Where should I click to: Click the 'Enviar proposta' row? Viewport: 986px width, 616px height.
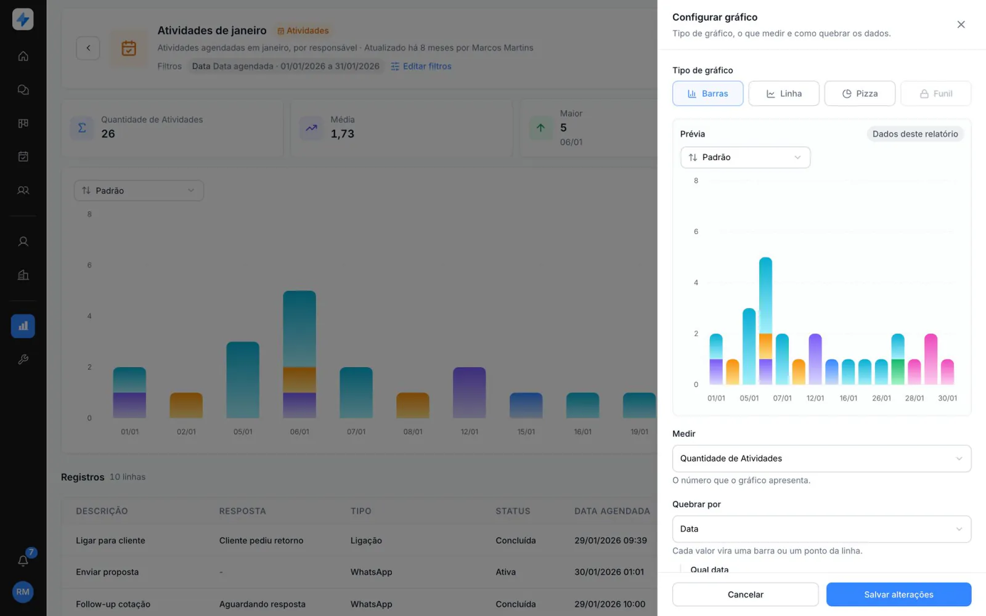(359, 572)
